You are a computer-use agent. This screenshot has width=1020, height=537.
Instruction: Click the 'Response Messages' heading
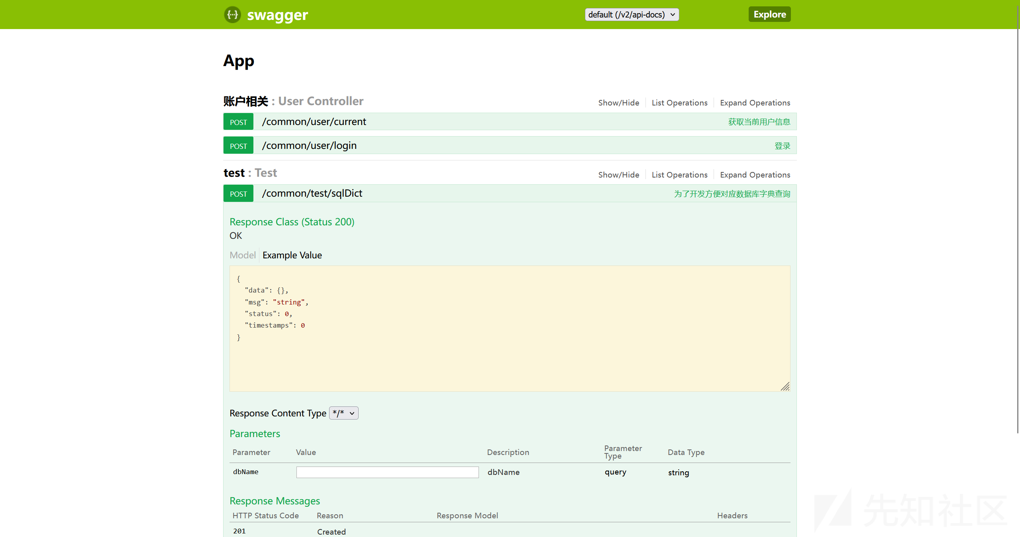pos(275,501)
